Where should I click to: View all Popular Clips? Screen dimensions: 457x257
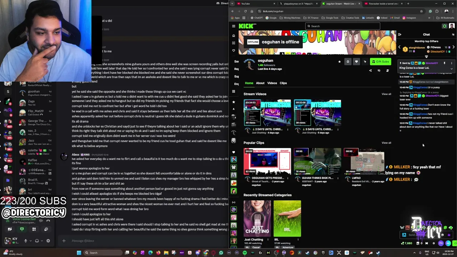click(x=386, y=143)
